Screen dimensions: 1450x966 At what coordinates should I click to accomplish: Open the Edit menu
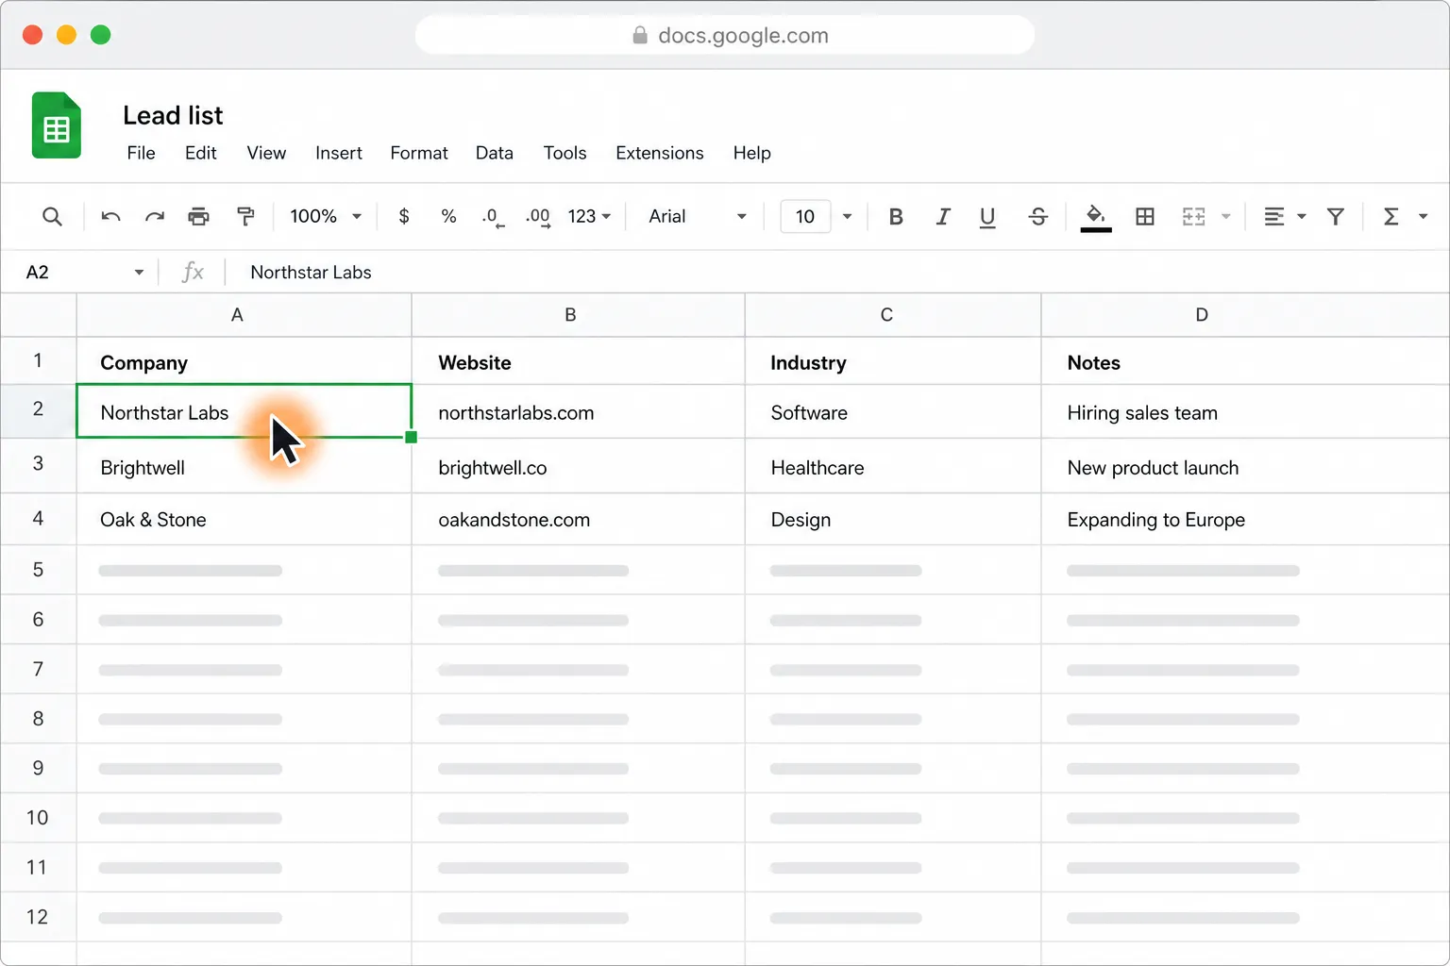point(200,153)
